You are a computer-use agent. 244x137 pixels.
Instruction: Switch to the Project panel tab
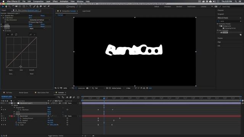[x=4, y=10]
